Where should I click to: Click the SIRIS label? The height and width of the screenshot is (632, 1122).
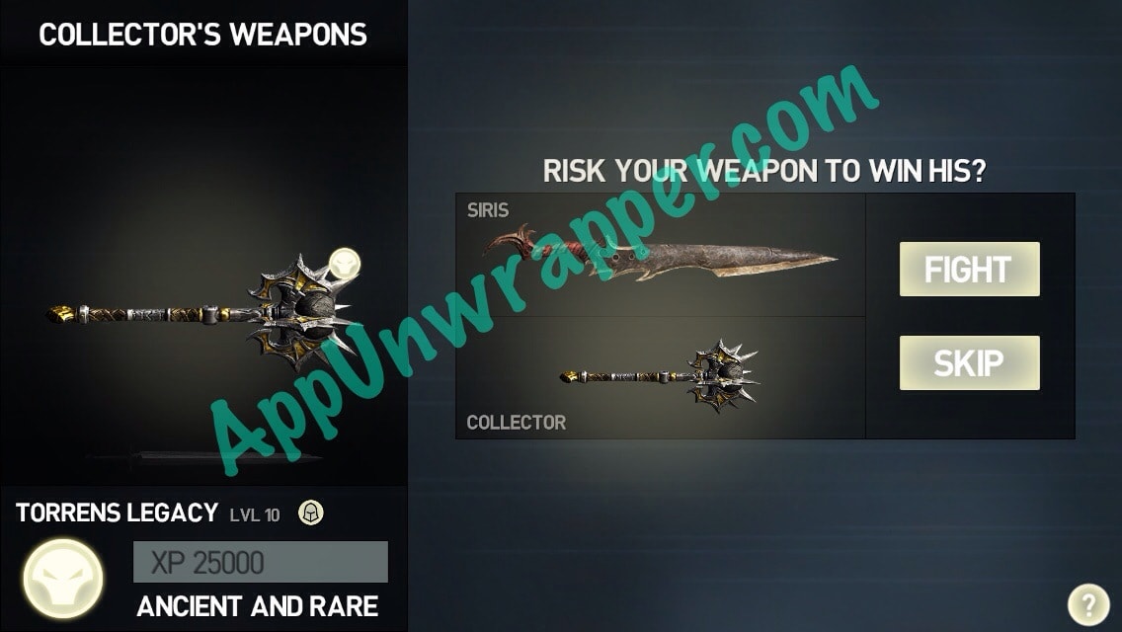click(x=488, y=209)
